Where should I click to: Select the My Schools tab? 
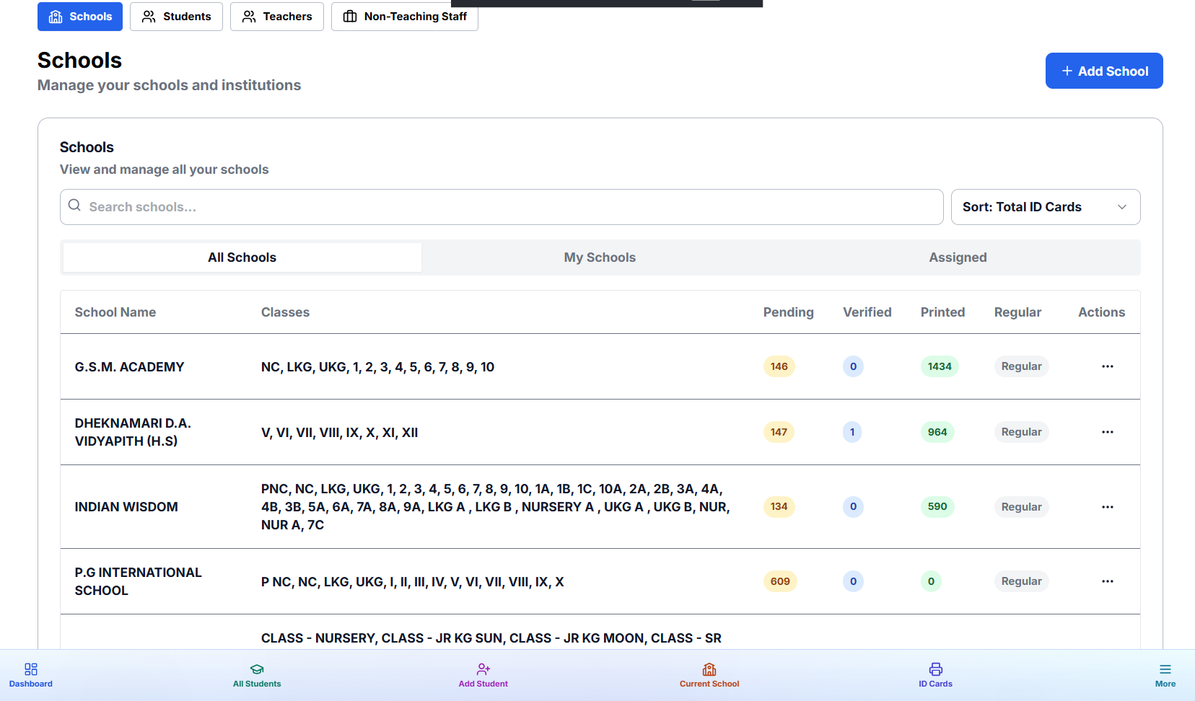point(600,257)
